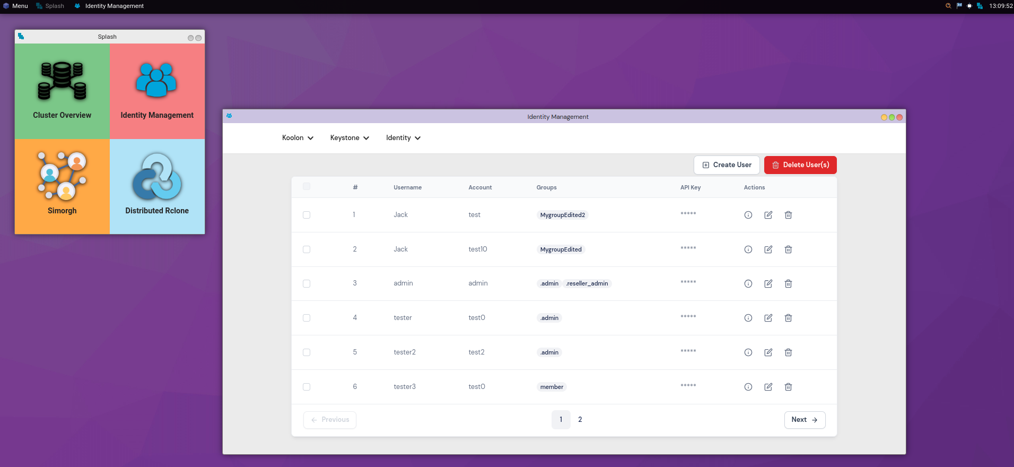Click the Actions column header
The width and height of the screenshot is (1014, 467).
click(x=754, y=187)
